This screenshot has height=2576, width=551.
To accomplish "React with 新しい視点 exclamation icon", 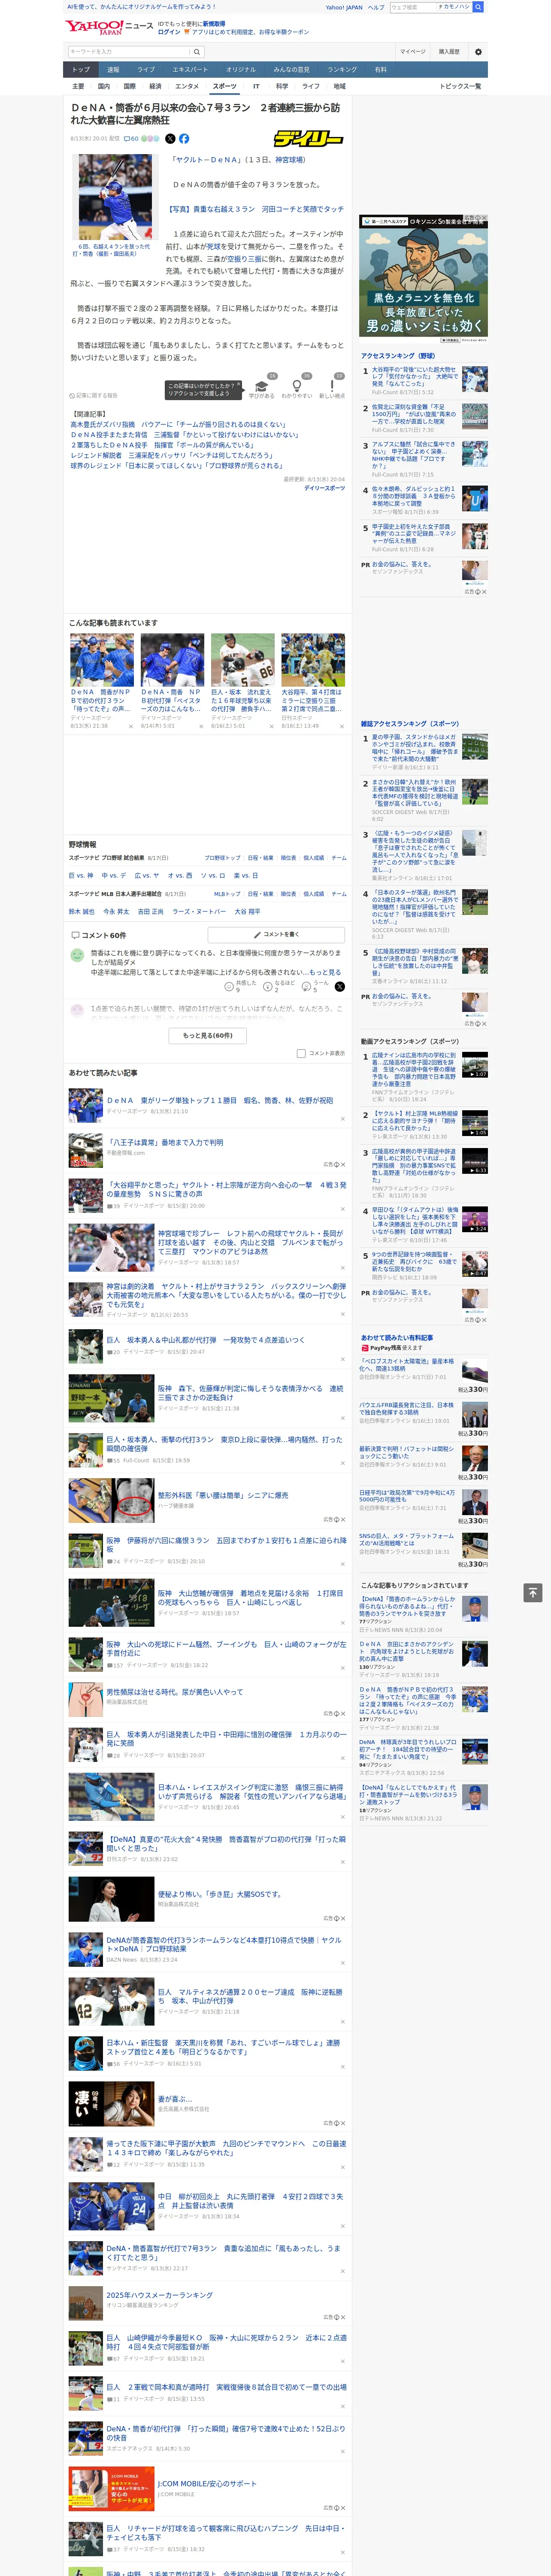I will tap(332, 385).
